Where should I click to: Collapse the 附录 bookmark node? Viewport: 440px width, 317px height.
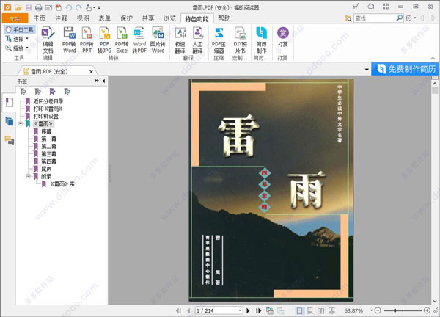(29, 176)
